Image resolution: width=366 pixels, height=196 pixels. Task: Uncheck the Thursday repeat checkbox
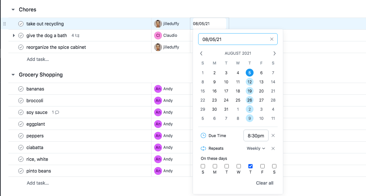pos(250,166)
